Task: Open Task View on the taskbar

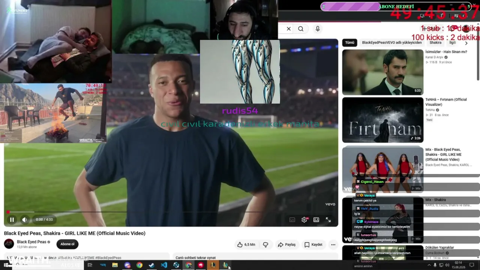Action: (90, 265)
